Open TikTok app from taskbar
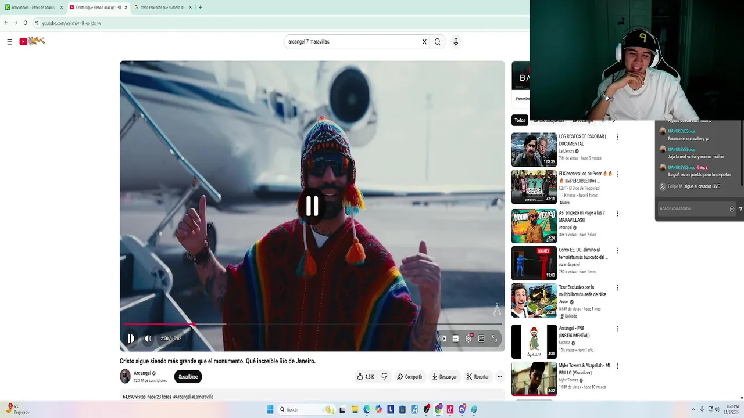Viewport: 744px width, 418px height. pyautogui.click(x=450, y=409)
